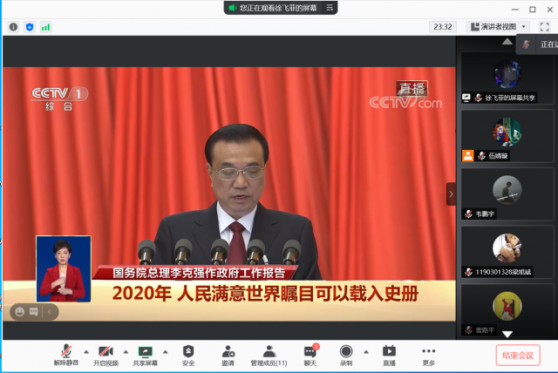Click the 直播 live stream icon
This screenshot has width=558, height=373.
click(389, 354)
